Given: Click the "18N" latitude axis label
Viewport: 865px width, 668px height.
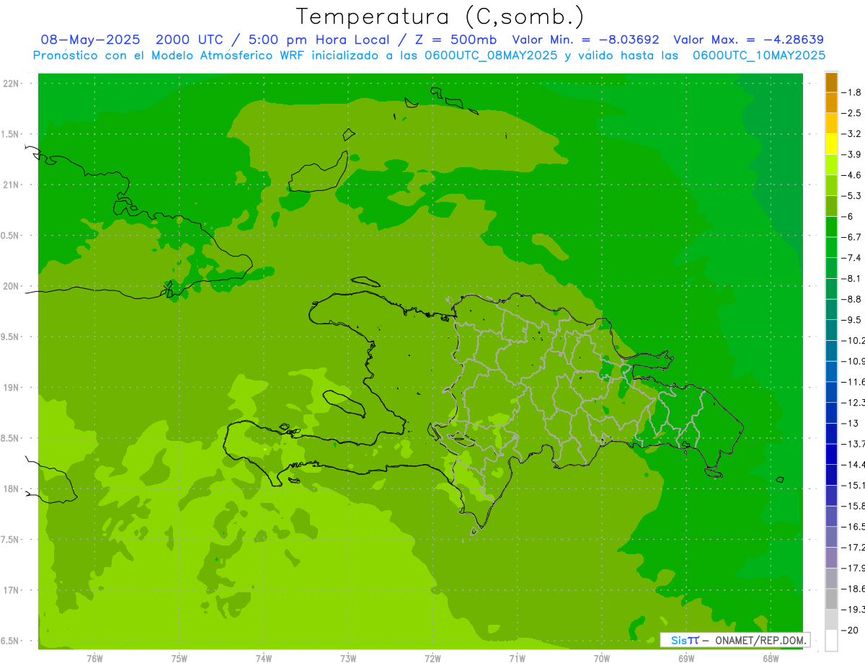Looking at the screenshot, I should 12,489.
